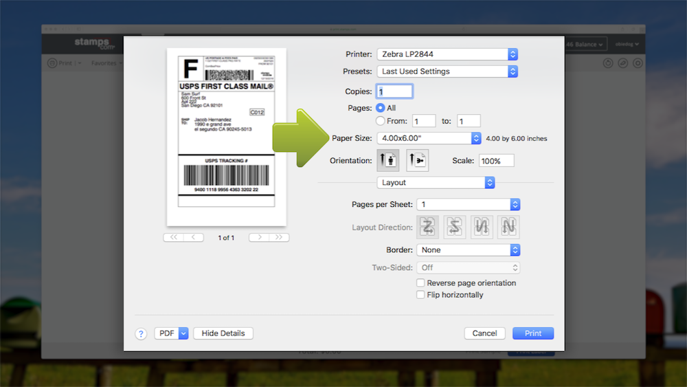Viewport: 687px width, 387px height.
Task: Click middle round icon in Stamps.com toolbar
Action: 622,63
